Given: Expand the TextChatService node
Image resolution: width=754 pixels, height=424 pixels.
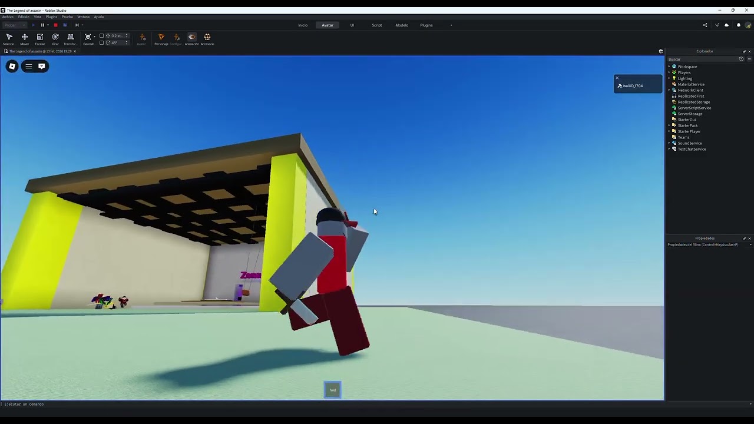Looking at the screenshot, I should tap(669, 149).
